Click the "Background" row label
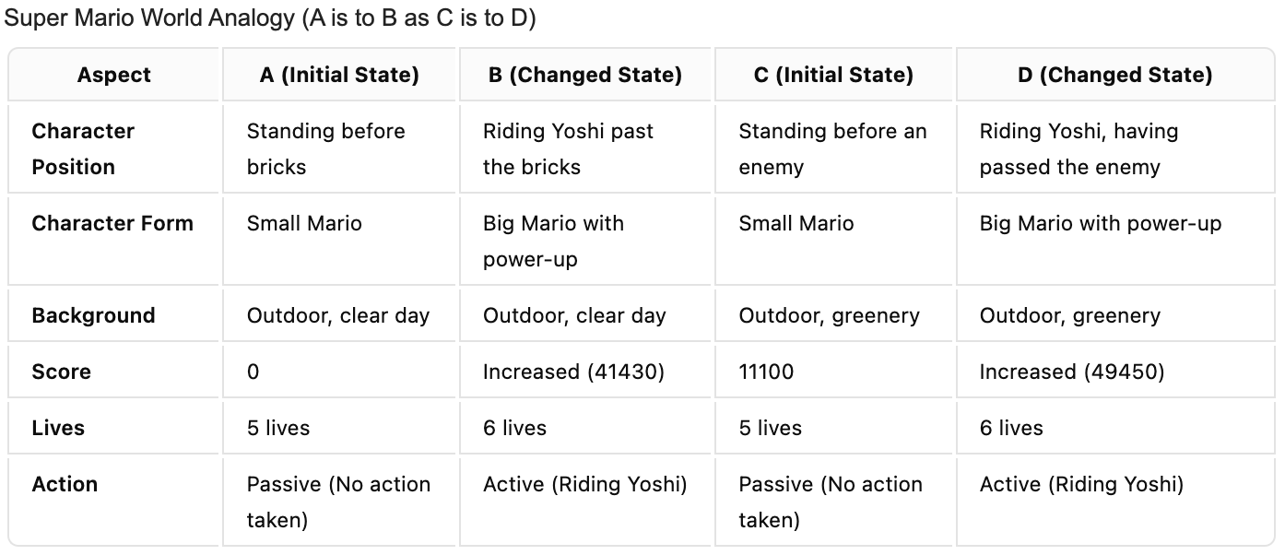This screenshot has height=555, width=1285. (x=93, y=315)
